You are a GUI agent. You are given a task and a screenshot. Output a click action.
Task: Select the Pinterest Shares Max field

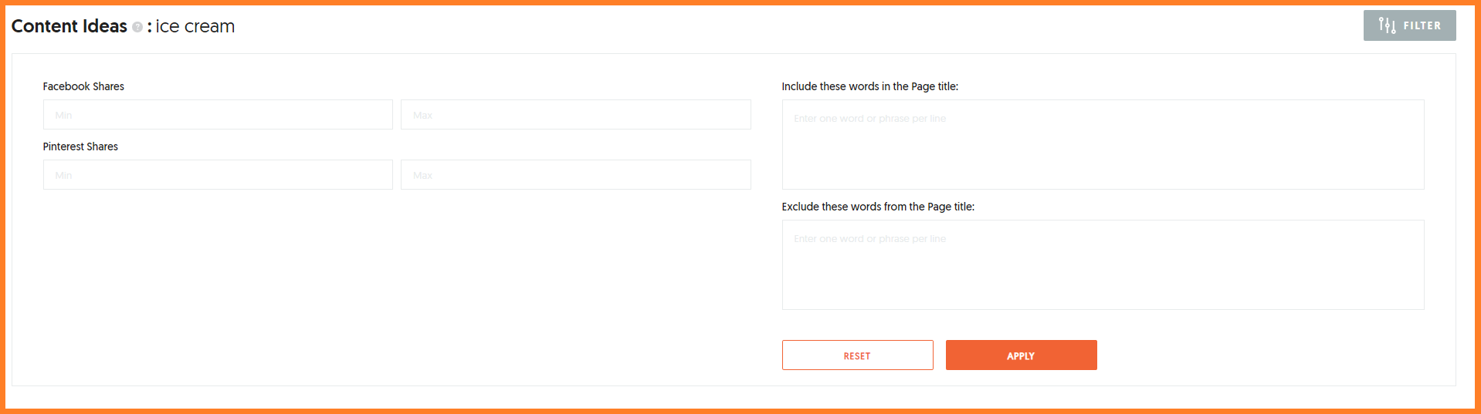[x=575, y=175]
